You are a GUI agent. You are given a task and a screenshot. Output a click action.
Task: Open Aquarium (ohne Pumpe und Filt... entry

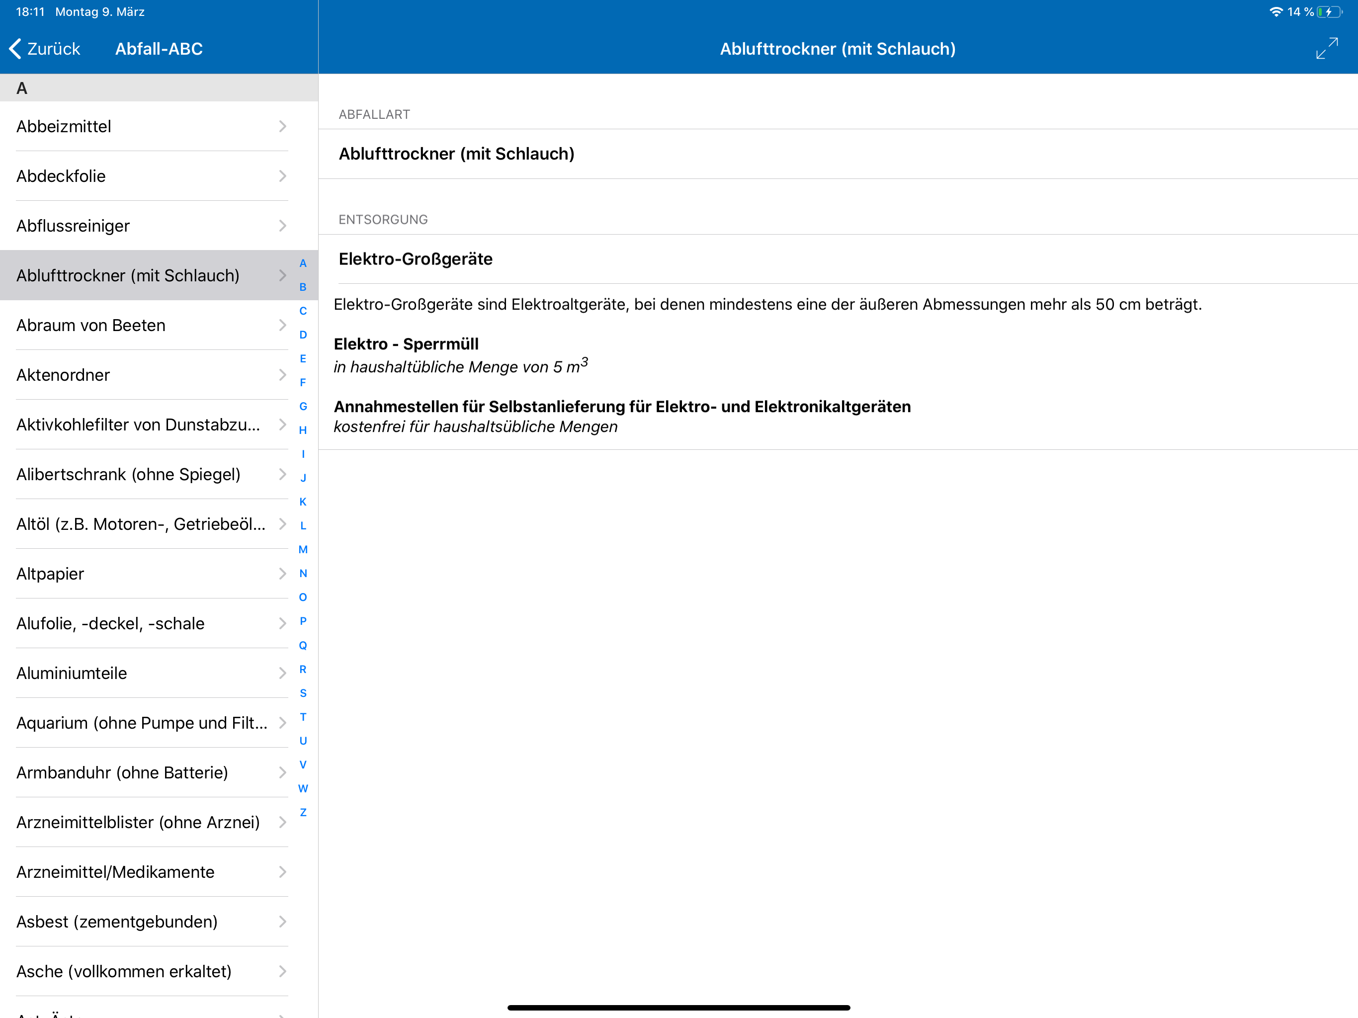159,723
